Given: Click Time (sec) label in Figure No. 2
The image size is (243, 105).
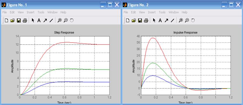Looking at the screenshot, I should [x=186, y=102].
